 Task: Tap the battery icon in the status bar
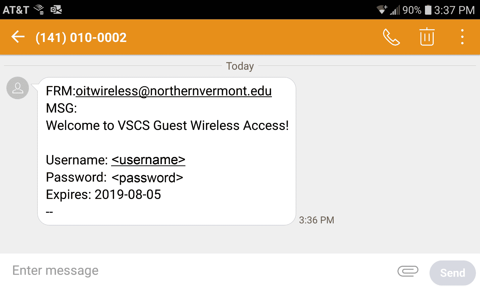(x=428, y=10)
